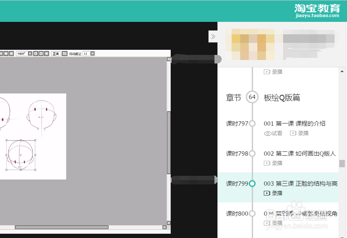Click the canvas horizontal scrollbar thumb

[x=61, y=227]
